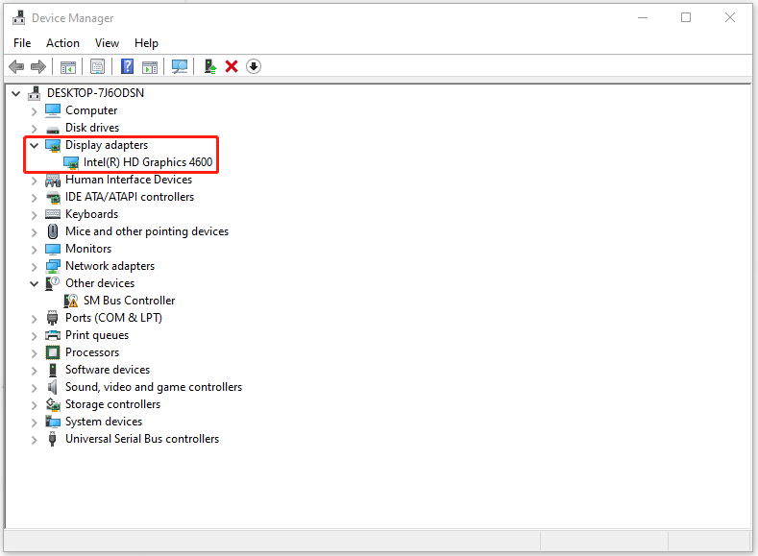Expand the Software devices category
The height and width of the screenshot is (556, 758).
tap(34, 371)
